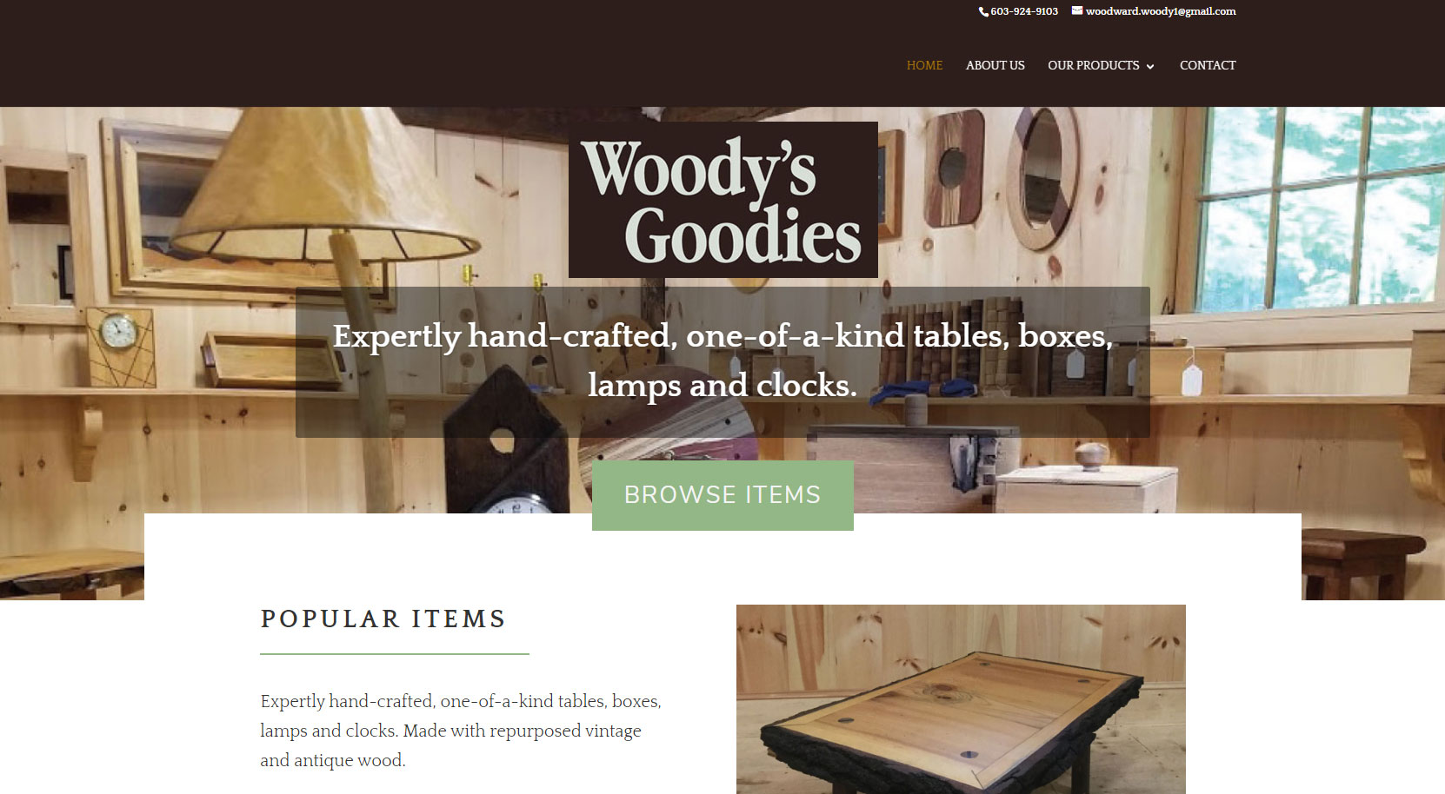Open the Our Products menu
The height and width of the screenshot is (794, 1445).
[x=1094, y=65]
